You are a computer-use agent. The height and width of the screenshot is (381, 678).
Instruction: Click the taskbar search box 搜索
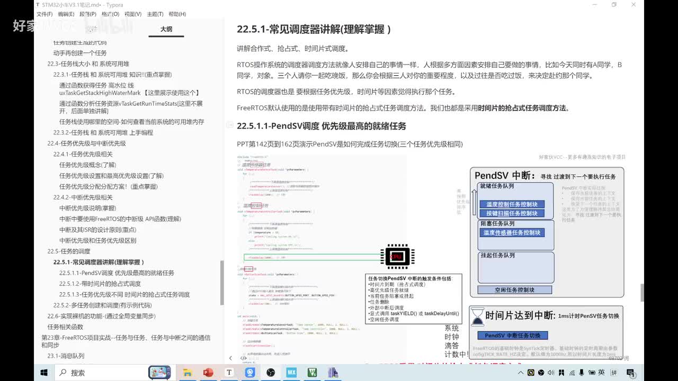pos(101,373)
